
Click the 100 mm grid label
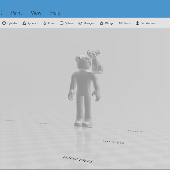(x=78, y=159)
